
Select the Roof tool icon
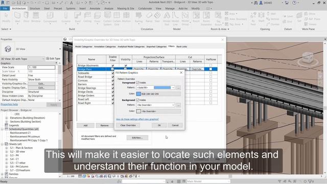pyautogui.click(x=78, y=17)
